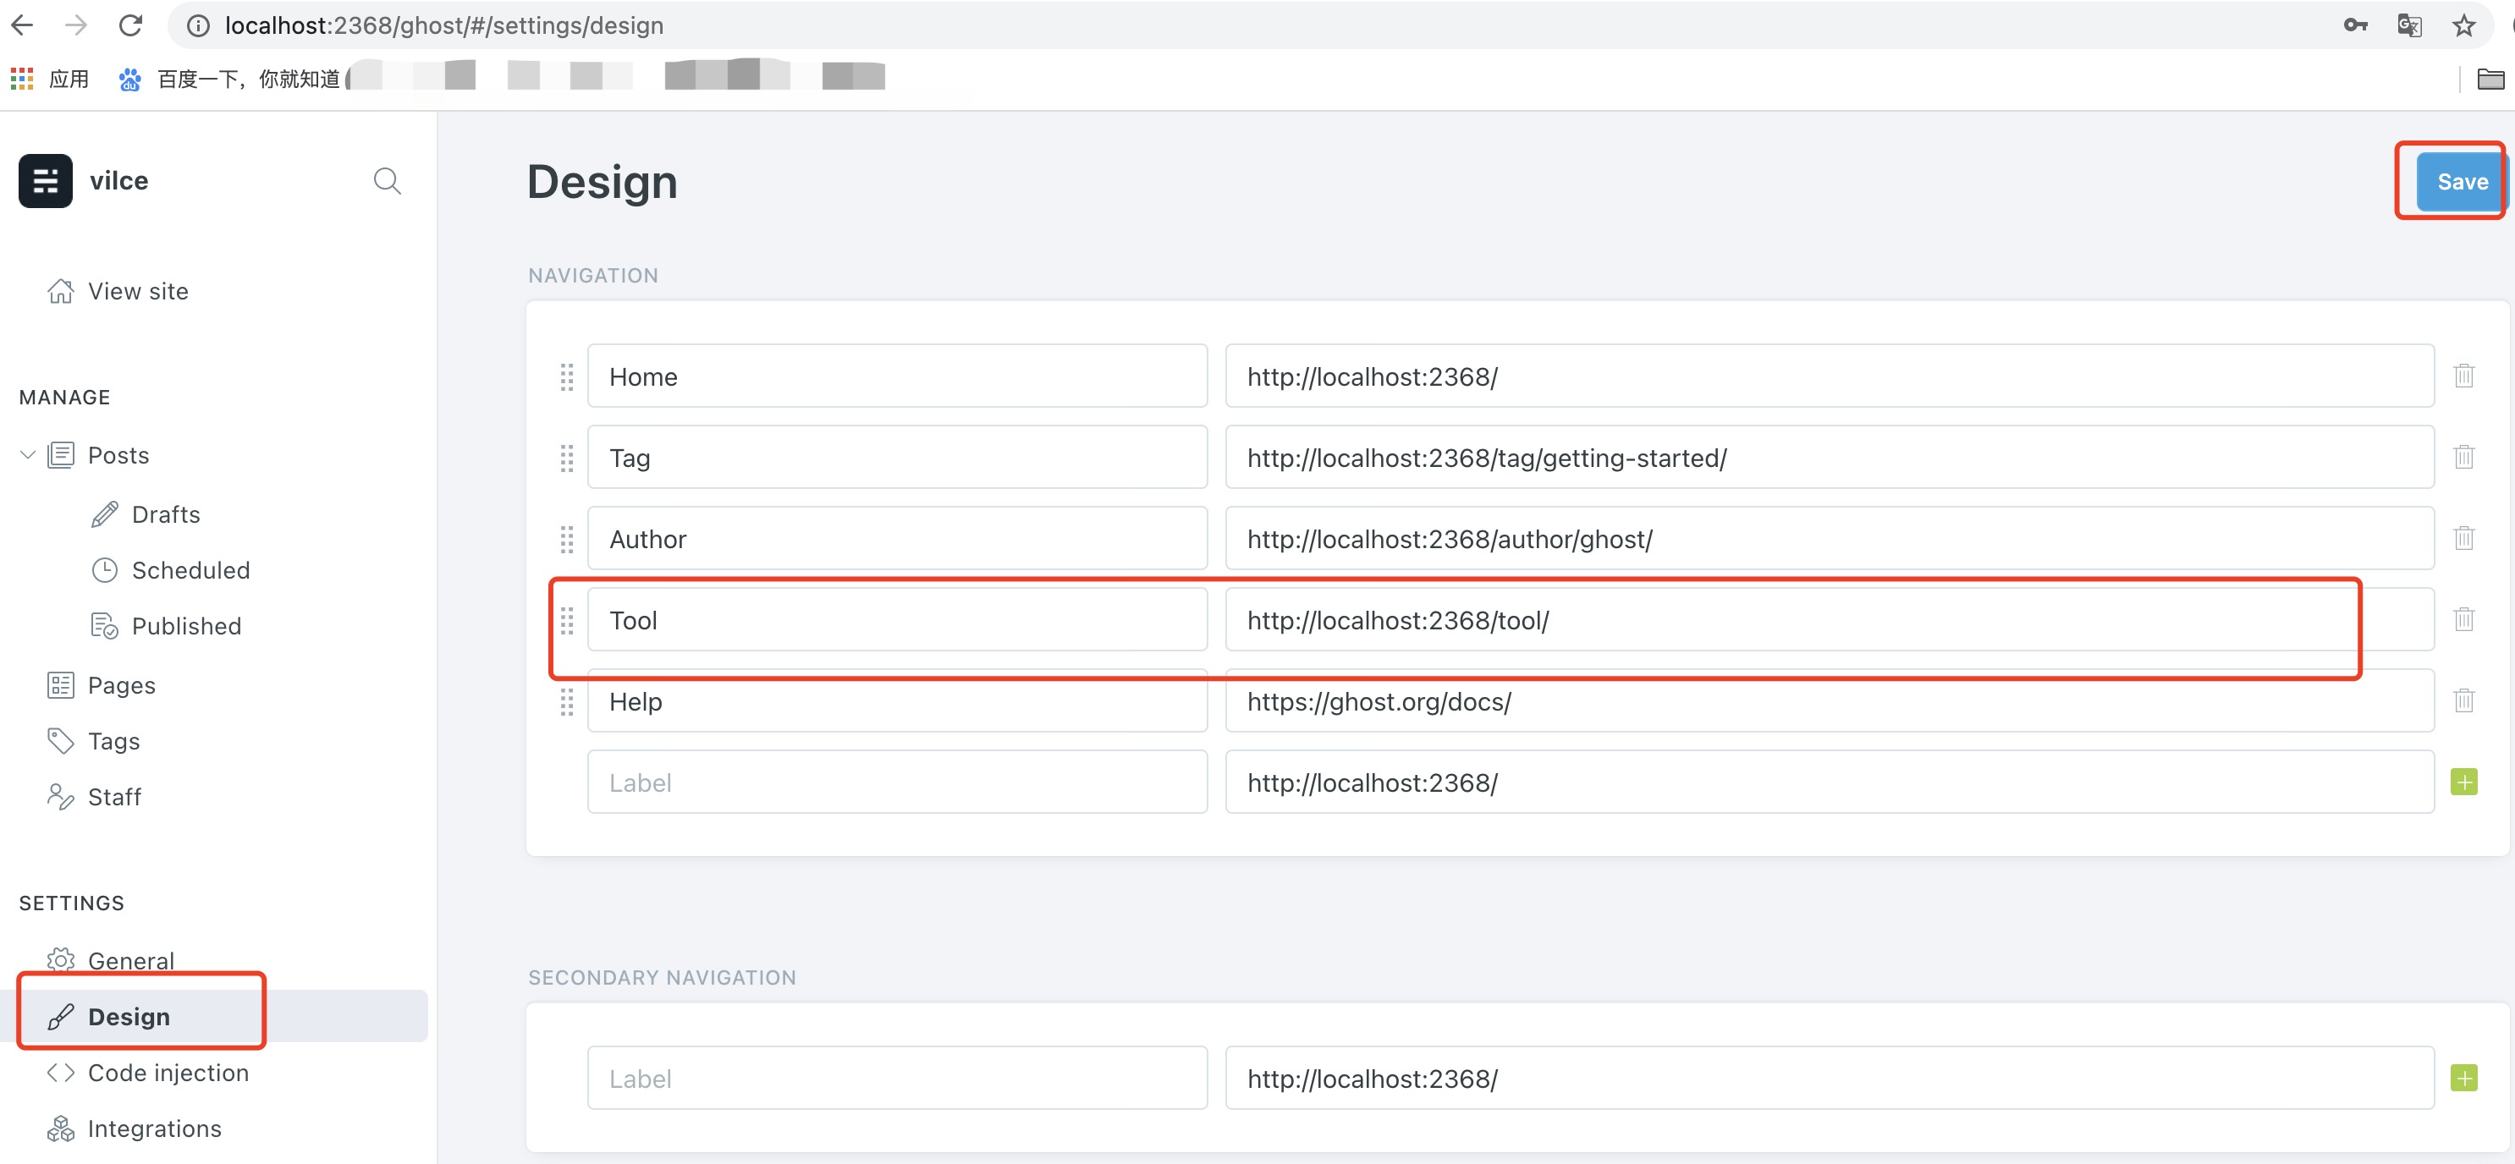Click the vilce site logo icon
The width and height of the screenshot is (2515, 1164).
tap(45, 180)
